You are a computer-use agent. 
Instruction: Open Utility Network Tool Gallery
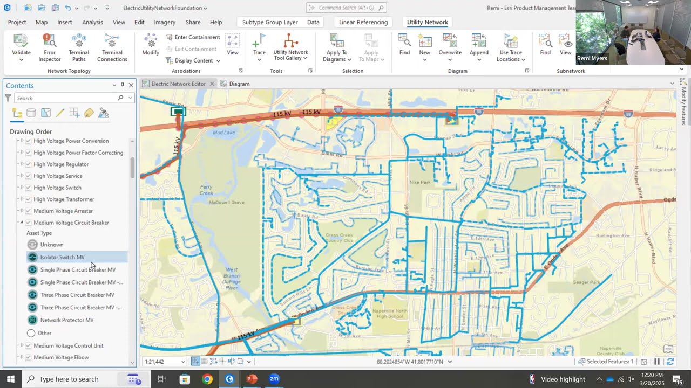290,47
